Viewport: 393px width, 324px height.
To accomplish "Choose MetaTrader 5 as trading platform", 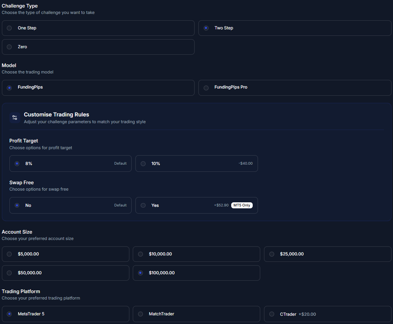I will click(9, 314).
